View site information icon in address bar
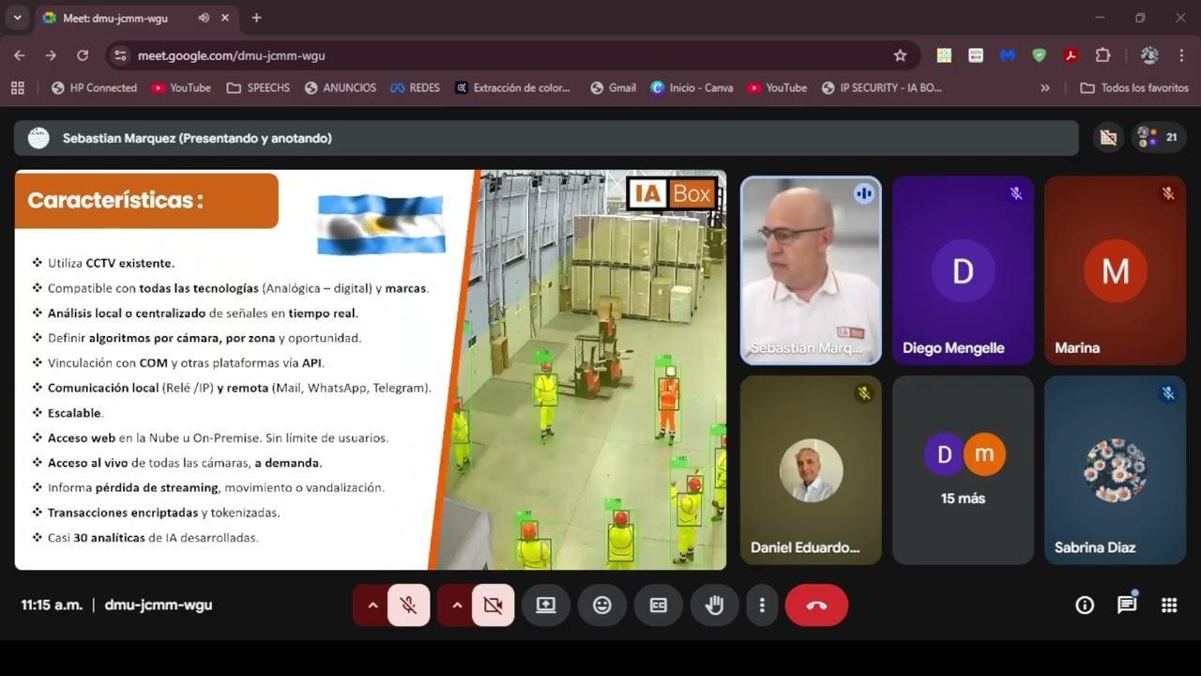The image size is (1201, 676). click(x=120, y=55)
